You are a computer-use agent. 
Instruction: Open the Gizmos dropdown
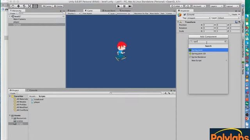point(170,14)
